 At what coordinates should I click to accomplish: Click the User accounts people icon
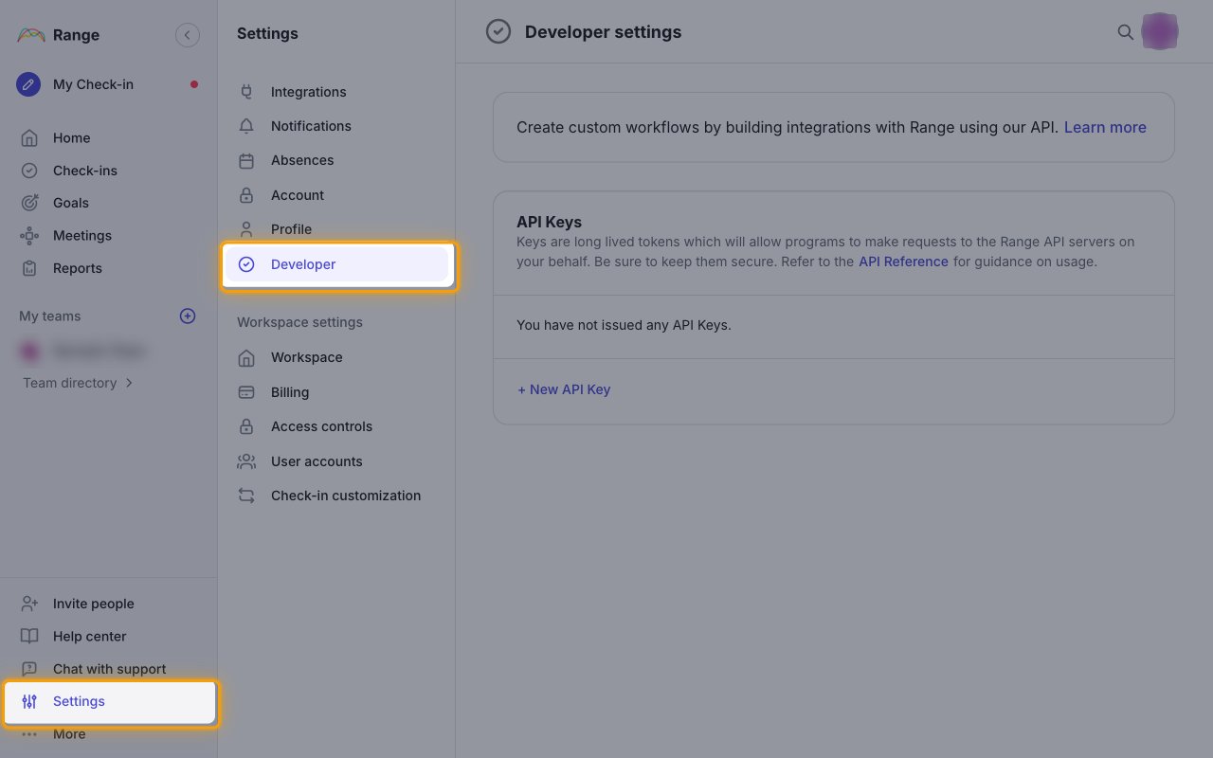pyautogui.click(x=246, y=461)
